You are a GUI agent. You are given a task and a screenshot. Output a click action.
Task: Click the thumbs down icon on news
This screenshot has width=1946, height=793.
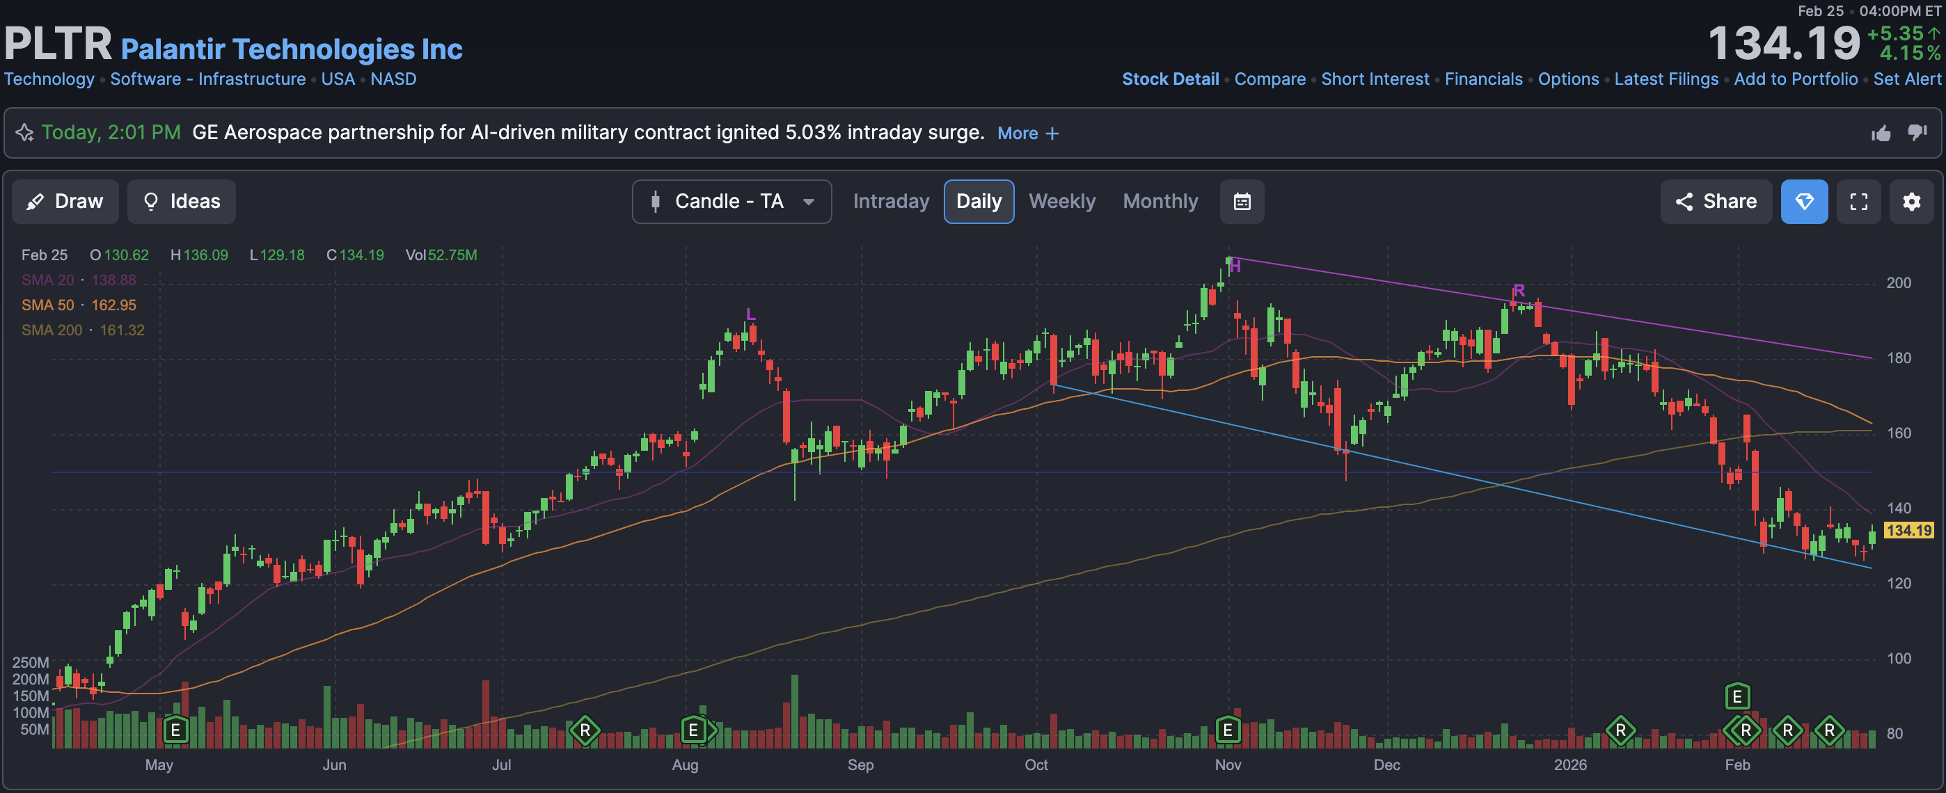(1917, 134)
